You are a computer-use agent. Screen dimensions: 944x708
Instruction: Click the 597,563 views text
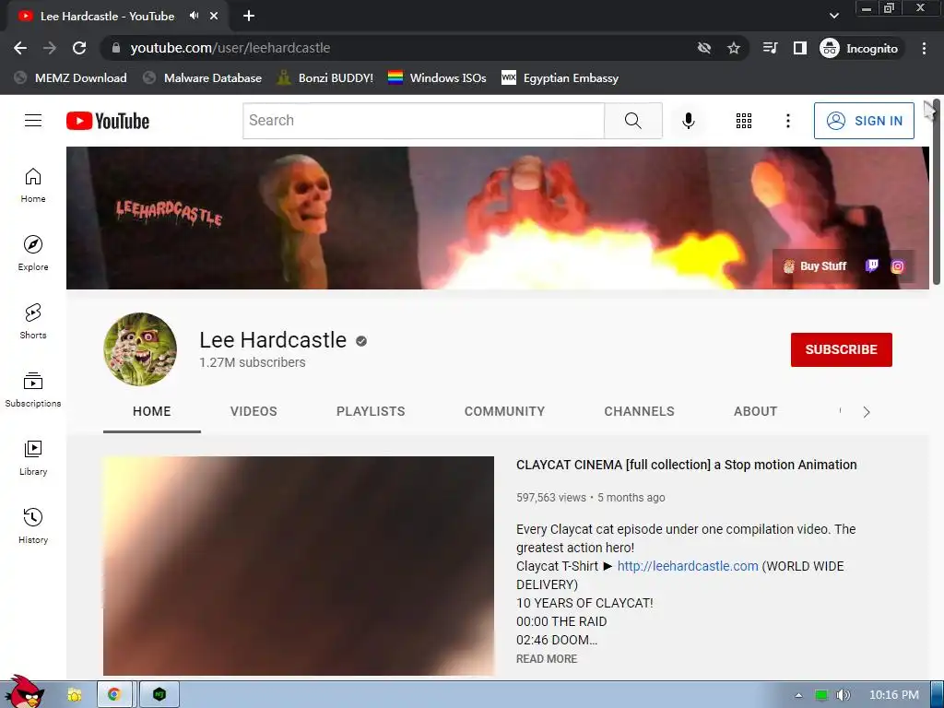coord(551,497)
